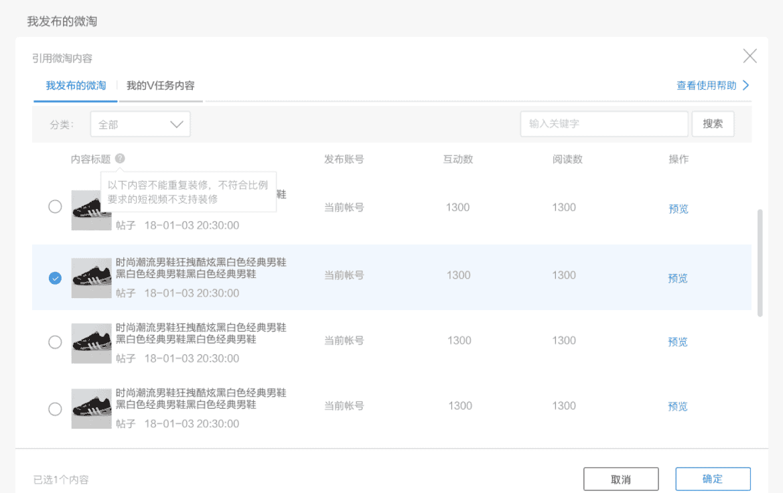The width and height of the screenshot is (783, 493).
Task: Select the radio button of the last row
Action: point(55,409)
